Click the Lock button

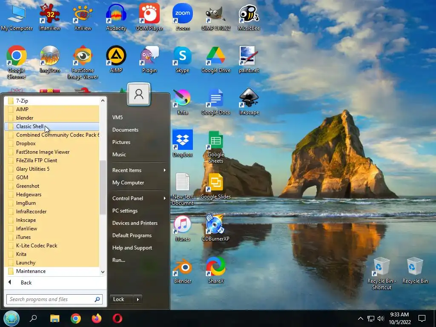[122, 299]
